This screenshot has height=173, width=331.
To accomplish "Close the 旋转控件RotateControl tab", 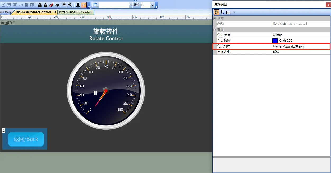I will click(x=55, y=12).
